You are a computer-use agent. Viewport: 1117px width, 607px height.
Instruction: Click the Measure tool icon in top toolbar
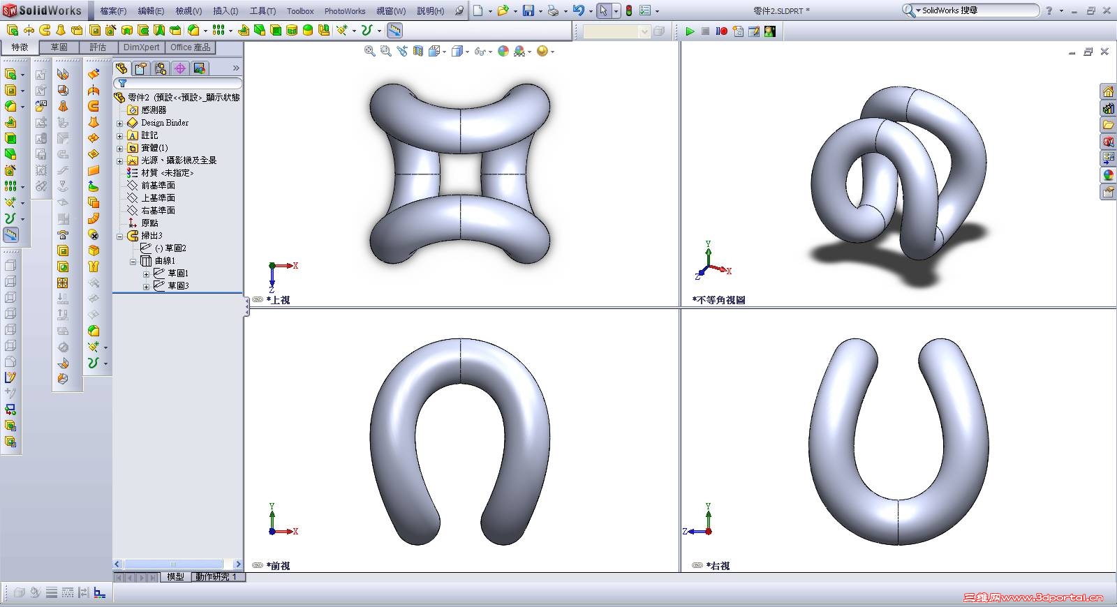click(x=395, y=31)
